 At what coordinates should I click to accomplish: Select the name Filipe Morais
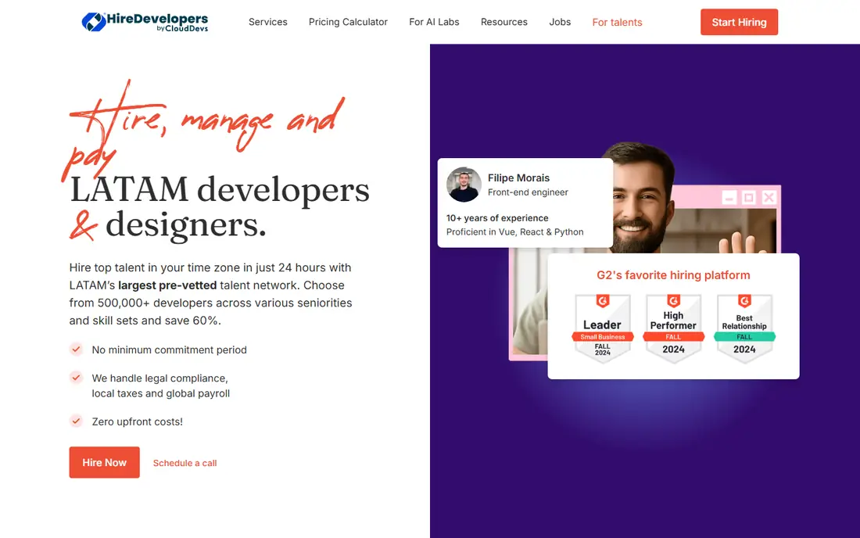coord(518,178)
